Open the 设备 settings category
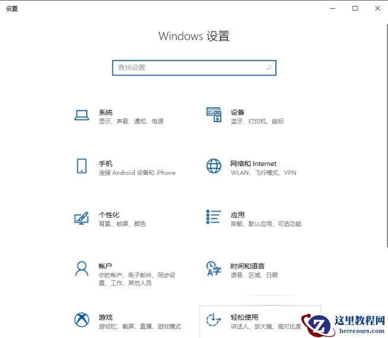The width and height of the screenshot is (388, 338). [x=237, y=113]
